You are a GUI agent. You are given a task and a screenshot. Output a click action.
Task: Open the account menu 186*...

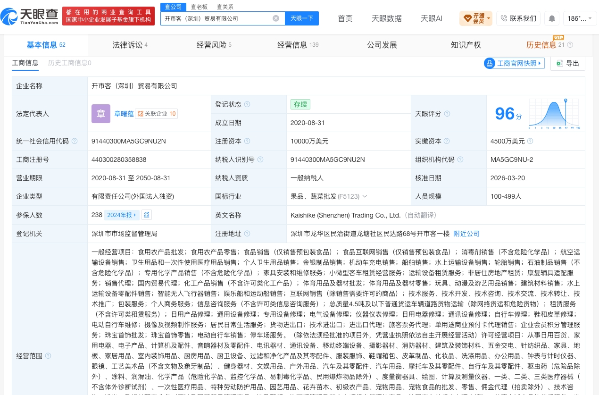[580, 18]
